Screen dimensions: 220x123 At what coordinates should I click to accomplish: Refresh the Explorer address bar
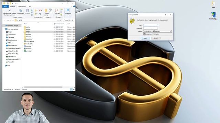[60, 20]
